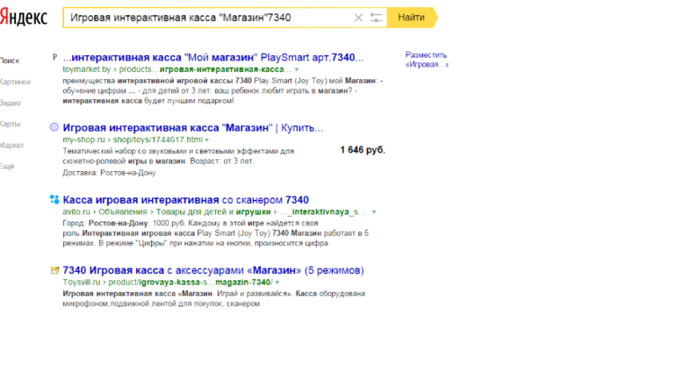Expand the green arrow after toymarket.by URL

pos(297,68)
